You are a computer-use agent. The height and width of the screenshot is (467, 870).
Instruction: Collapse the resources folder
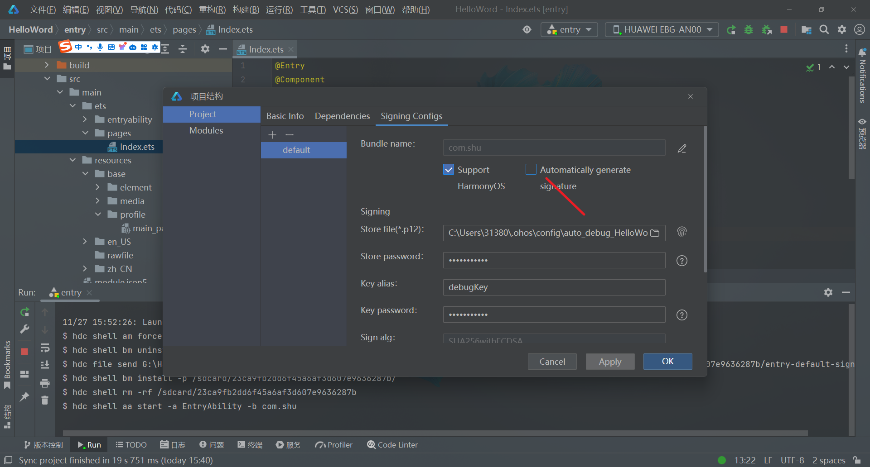pos(72,160)
